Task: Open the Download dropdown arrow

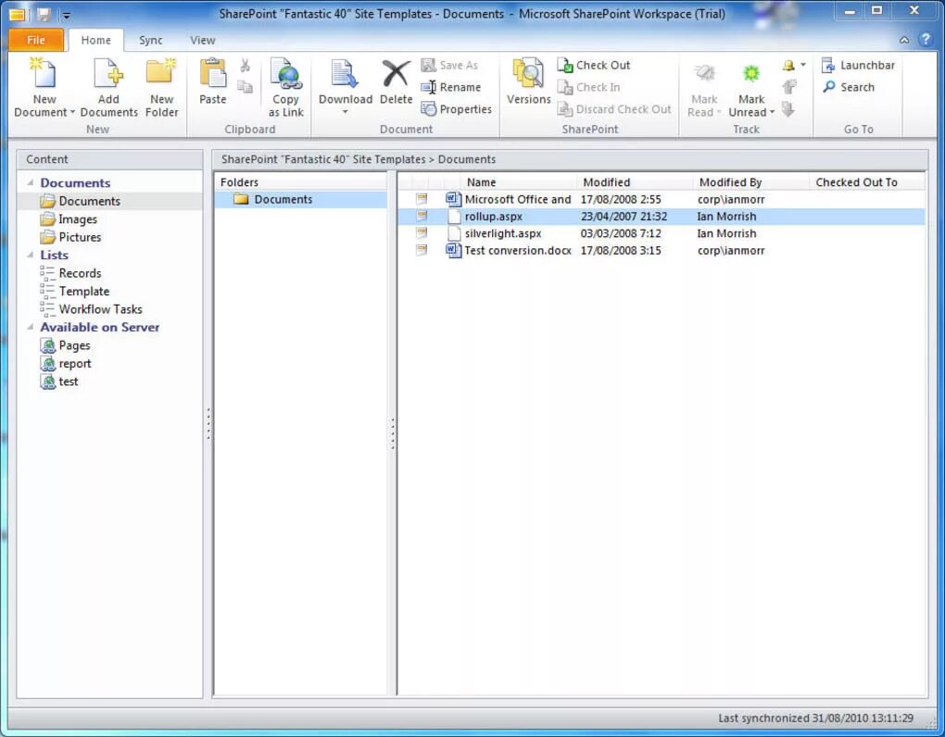Action: tap(346, 112)
